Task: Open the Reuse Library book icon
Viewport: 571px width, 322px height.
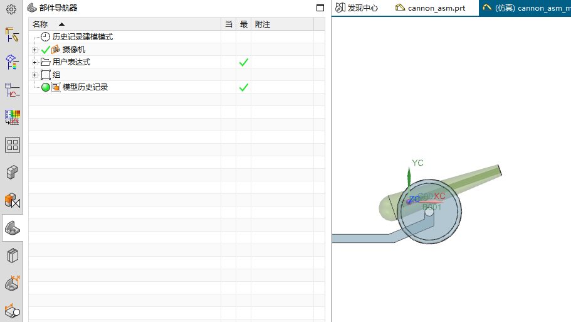Action: pyautogui.click(x=12, y=255)
